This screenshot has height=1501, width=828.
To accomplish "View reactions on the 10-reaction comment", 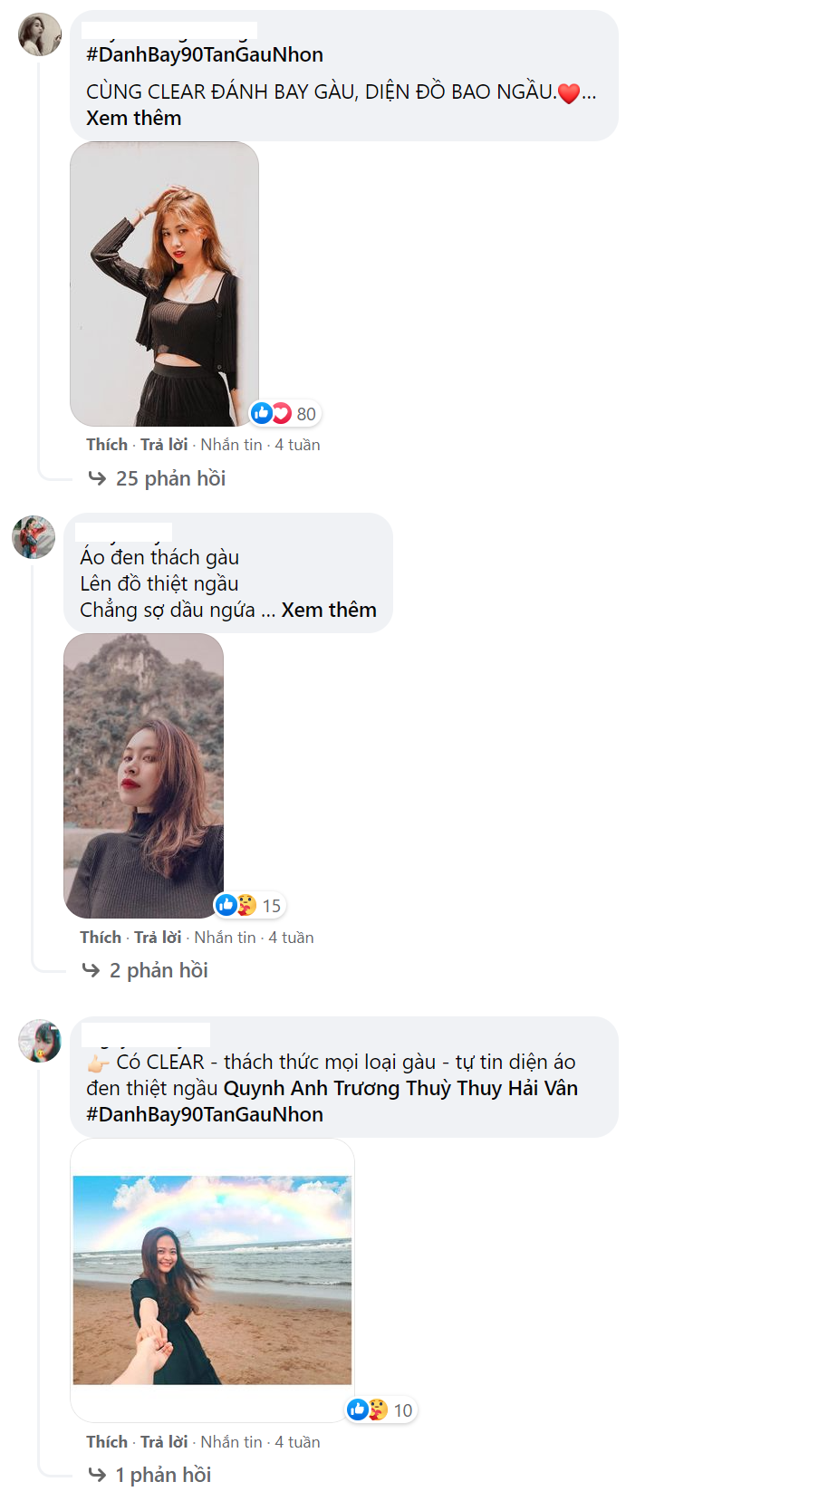I will [x=381, y=1410].
